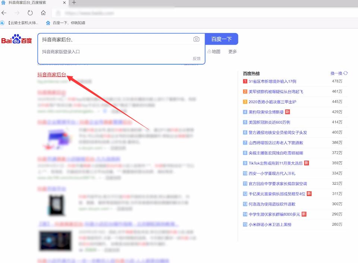Refresh hot list with 换一换

pos(339,73)
